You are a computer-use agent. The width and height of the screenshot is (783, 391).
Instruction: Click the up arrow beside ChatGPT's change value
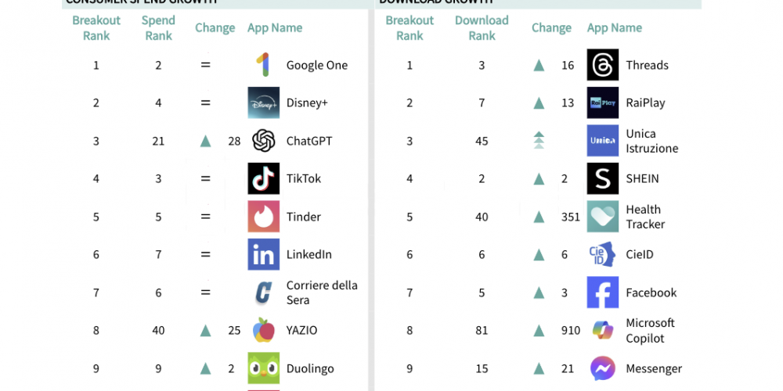[205, 141]
